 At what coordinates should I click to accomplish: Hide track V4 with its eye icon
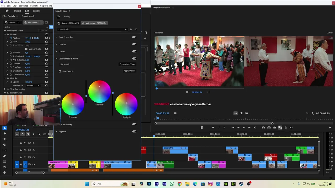[33, 143]
